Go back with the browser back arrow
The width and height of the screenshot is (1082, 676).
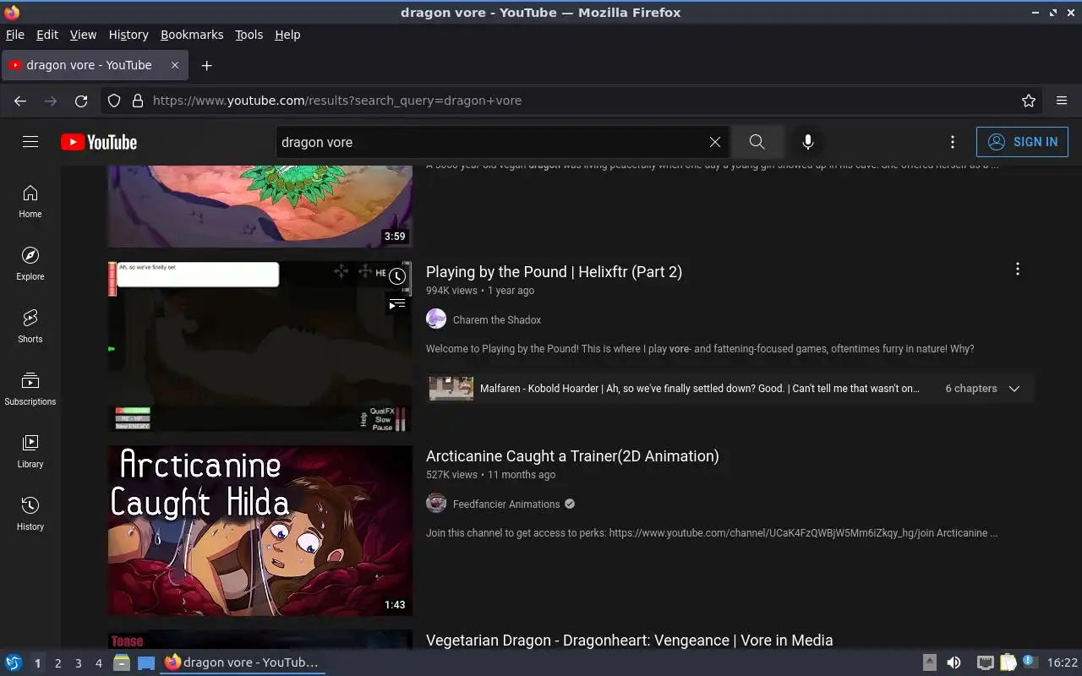point(20,101)
